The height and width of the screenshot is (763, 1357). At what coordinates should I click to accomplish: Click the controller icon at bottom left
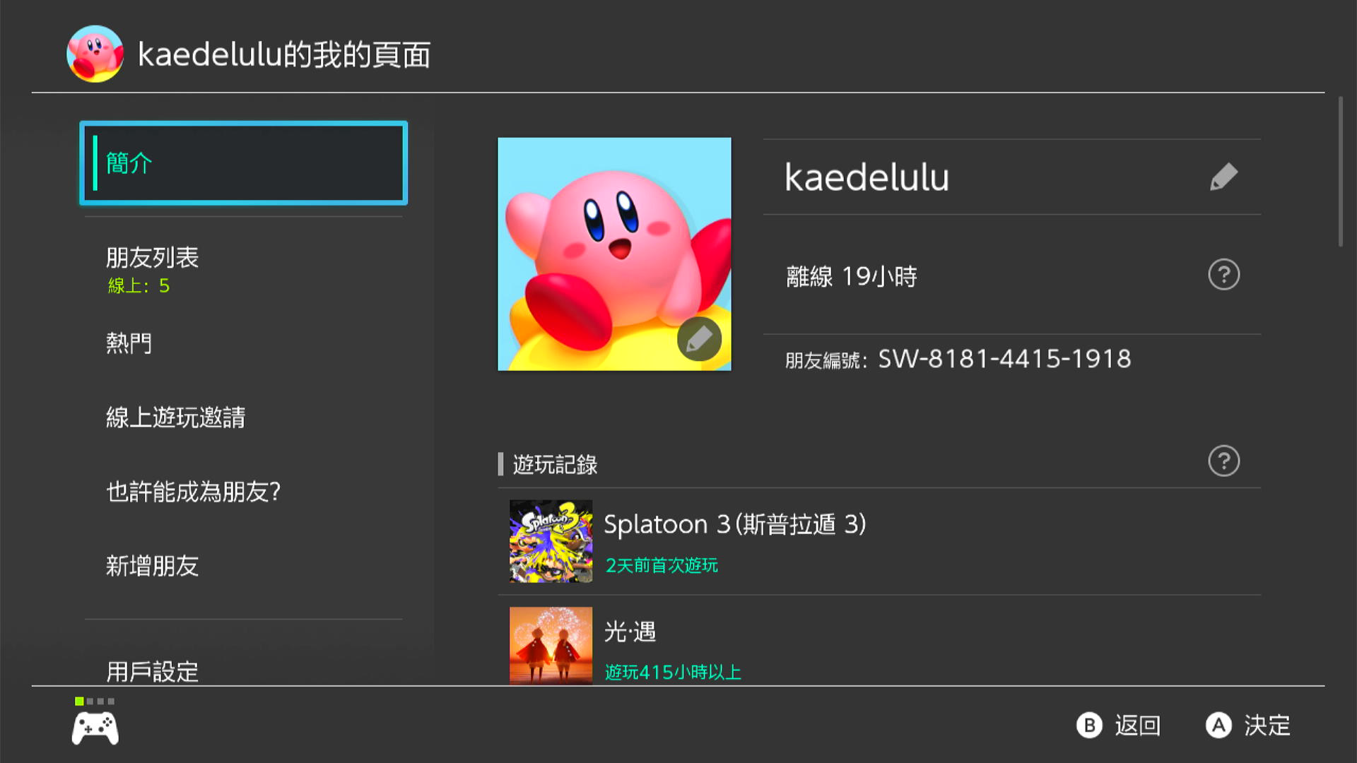[x=95, y=728]
